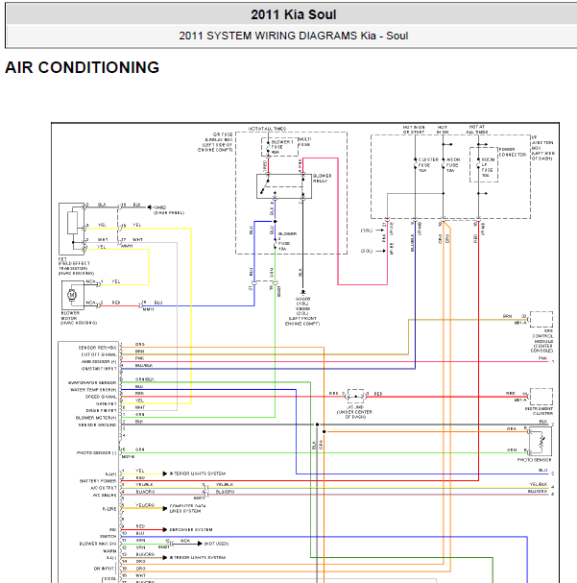Select the "PHOTO SENSOR (-)" pin label
The height and width of the screenshot is (583, 577).
(96, 453)
